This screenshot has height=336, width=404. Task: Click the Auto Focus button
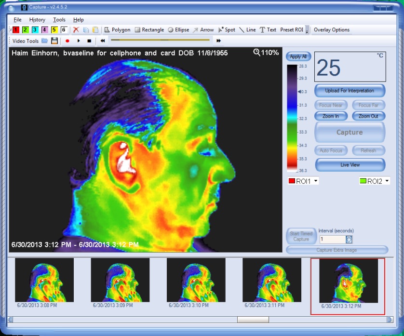point(331,150)
